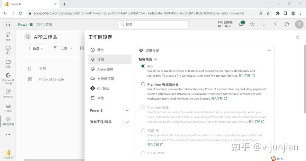The width and height of the screenshot is (306, 161).
Task: Open Power BI settings gear
Action: click(253, 24)
